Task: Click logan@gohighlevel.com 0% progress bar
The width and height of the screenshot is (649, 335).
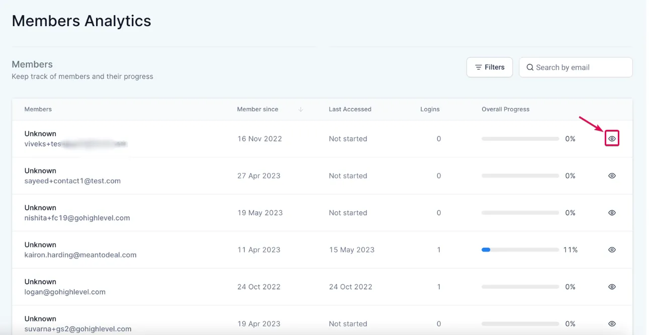Action: 520,287
